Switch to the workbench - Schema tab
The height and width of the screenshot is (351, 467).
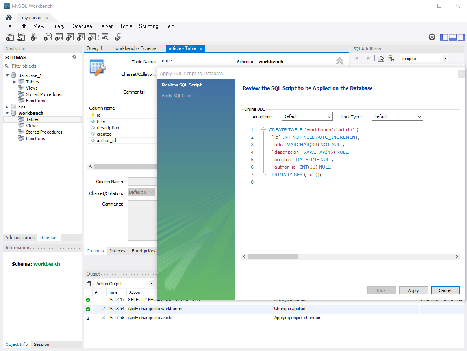(135, 48)
